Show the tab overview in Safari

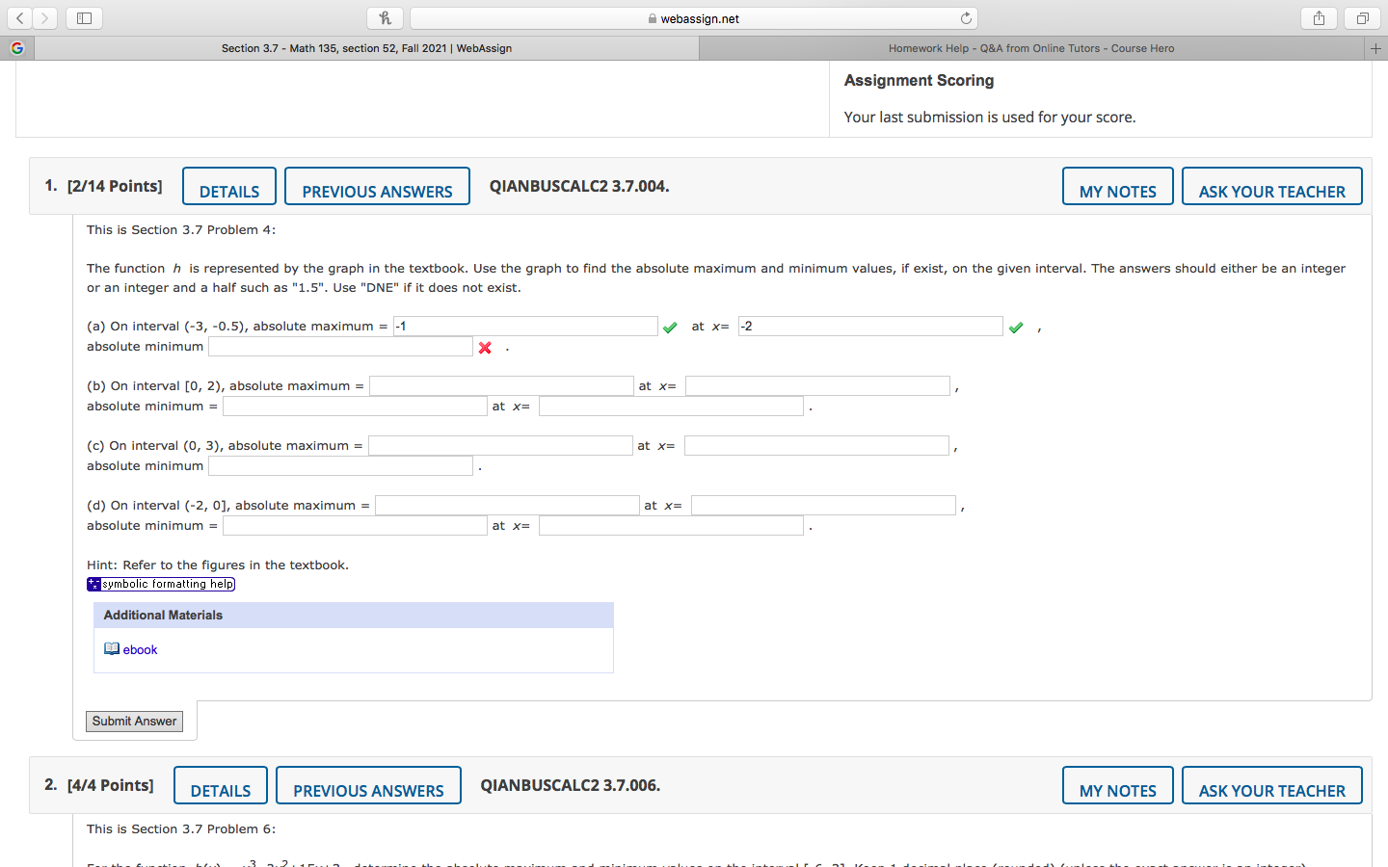(x=1361, y=17)
